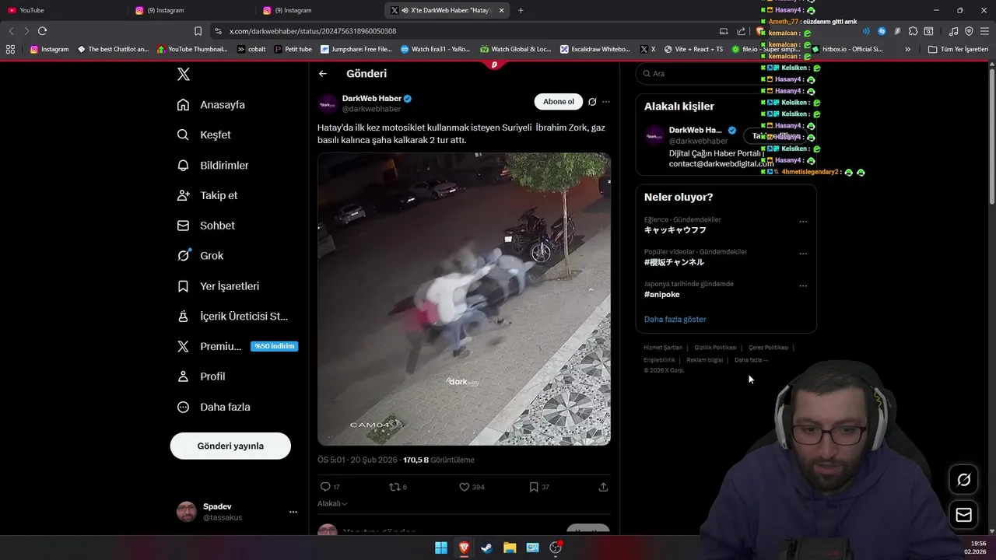Open options for #anipoke trend
The image size is (996, 560).
coord(803,285)
